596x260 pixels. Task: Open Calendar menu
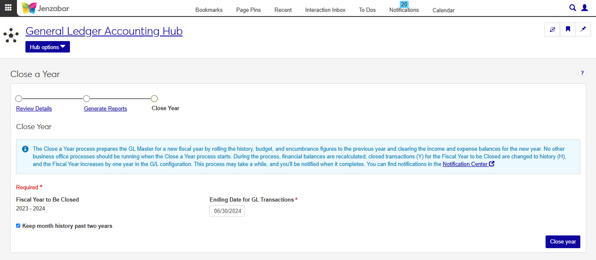[443, 10]
